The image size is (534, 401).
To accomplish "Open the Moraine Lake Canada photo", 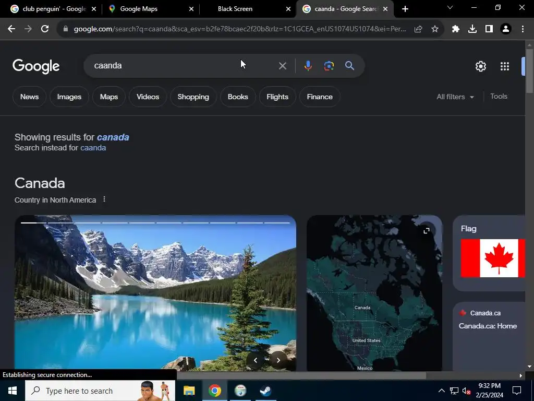I will (155, 293).
